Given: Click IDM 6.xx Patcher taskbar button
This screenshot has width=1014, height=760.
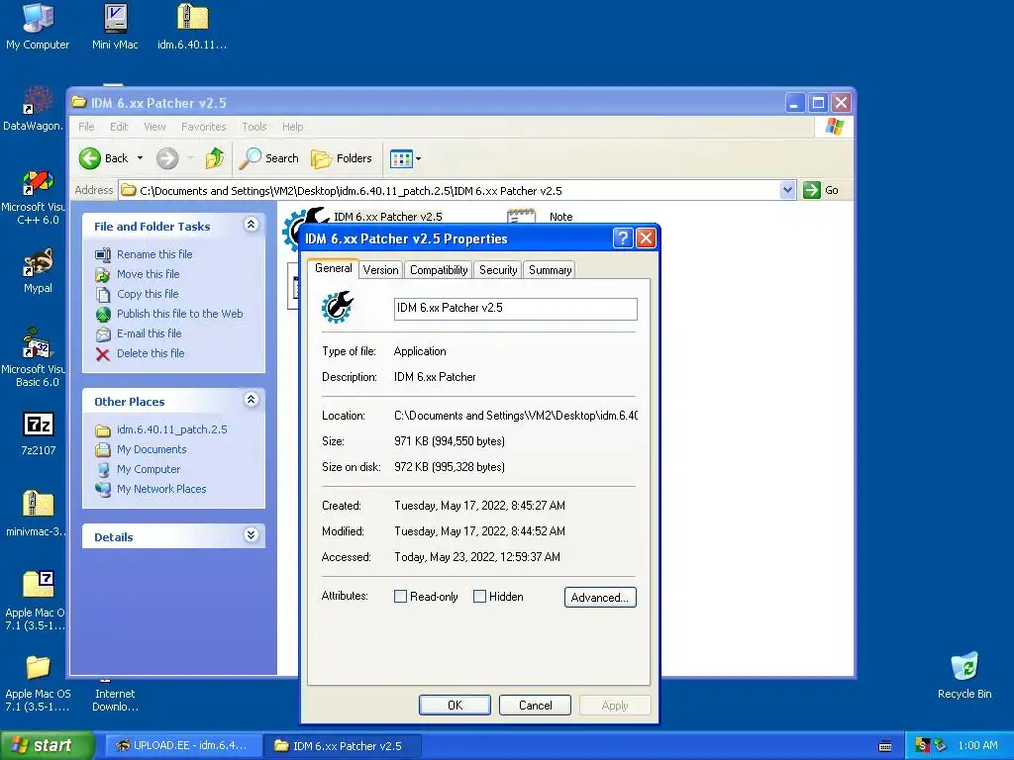Looking at the screenshot, I should click(343, 746).
